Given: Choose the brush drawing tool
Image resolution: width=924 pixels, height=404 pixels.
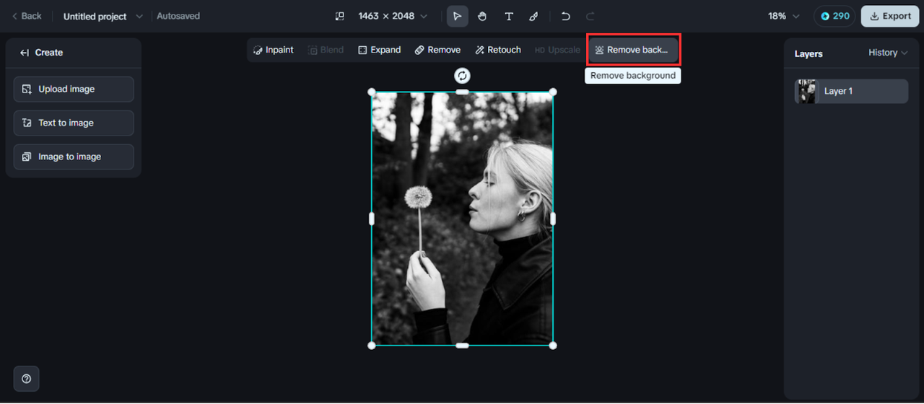Looking at the screenshot, I should [x=533, y=16].
